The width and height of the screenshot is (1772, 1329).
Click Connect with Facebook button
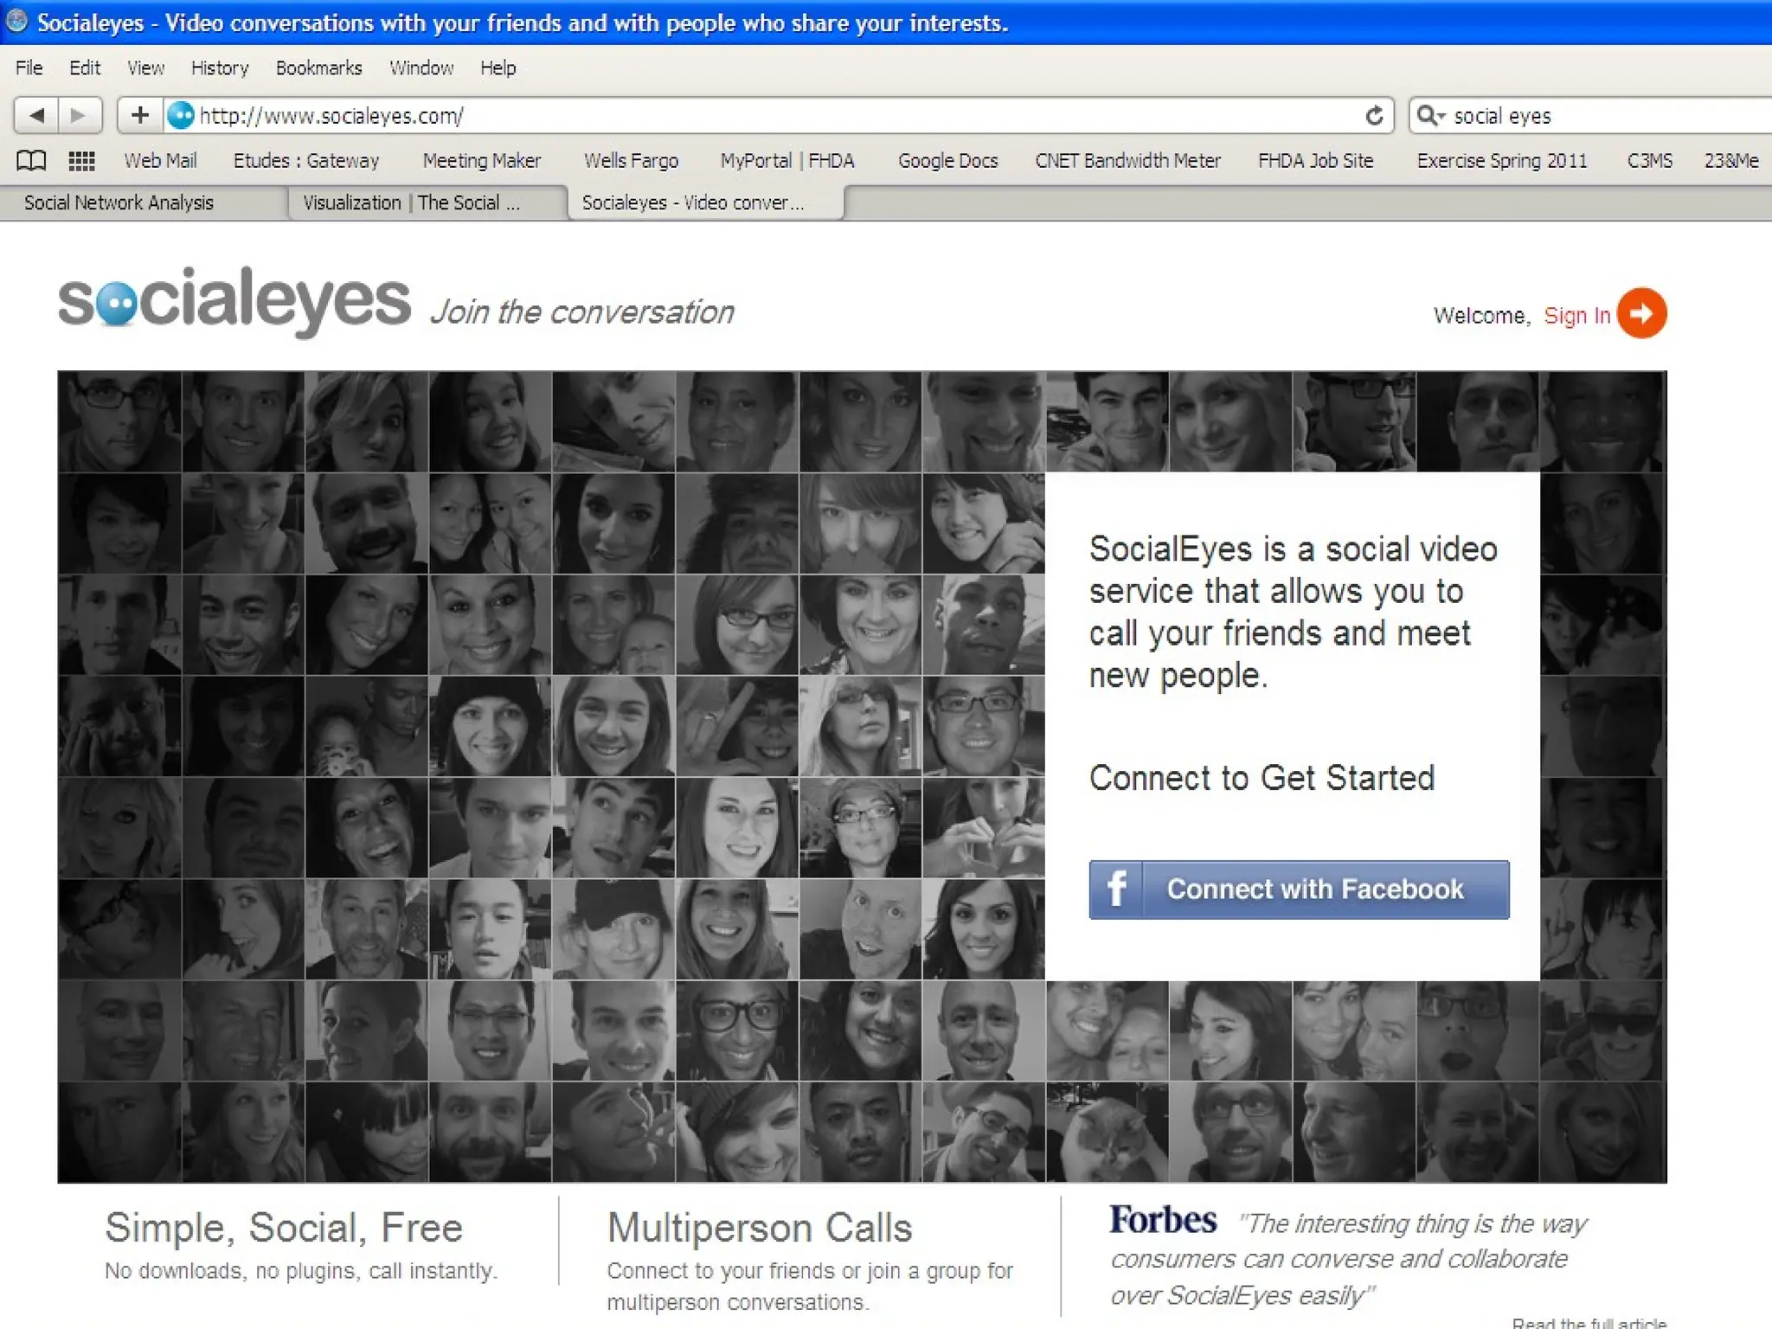[1313, 889]
